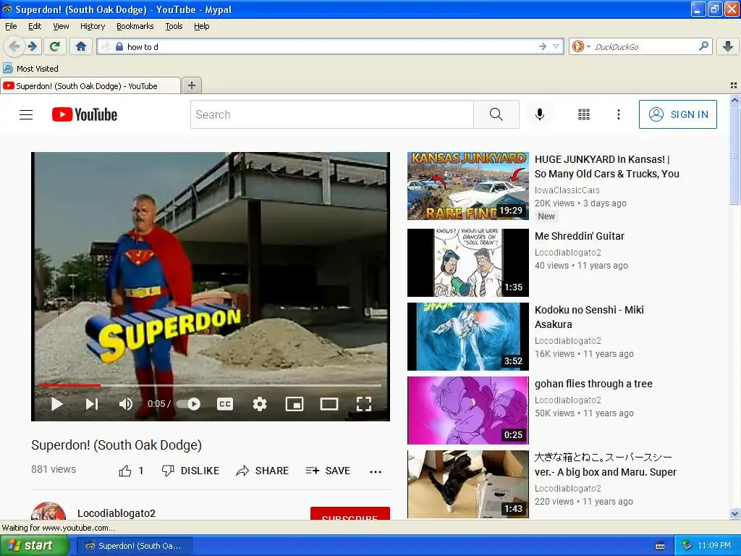The image size is (741, 556).
Task: Click the YouTube Search input field
Action: click(331, 114)
